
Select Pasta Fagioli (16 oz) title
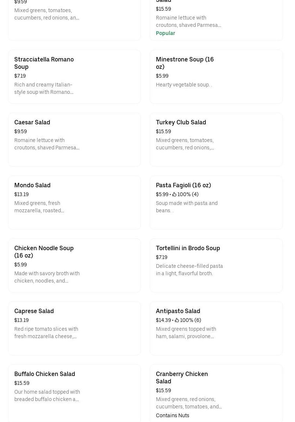coord(183,185)
